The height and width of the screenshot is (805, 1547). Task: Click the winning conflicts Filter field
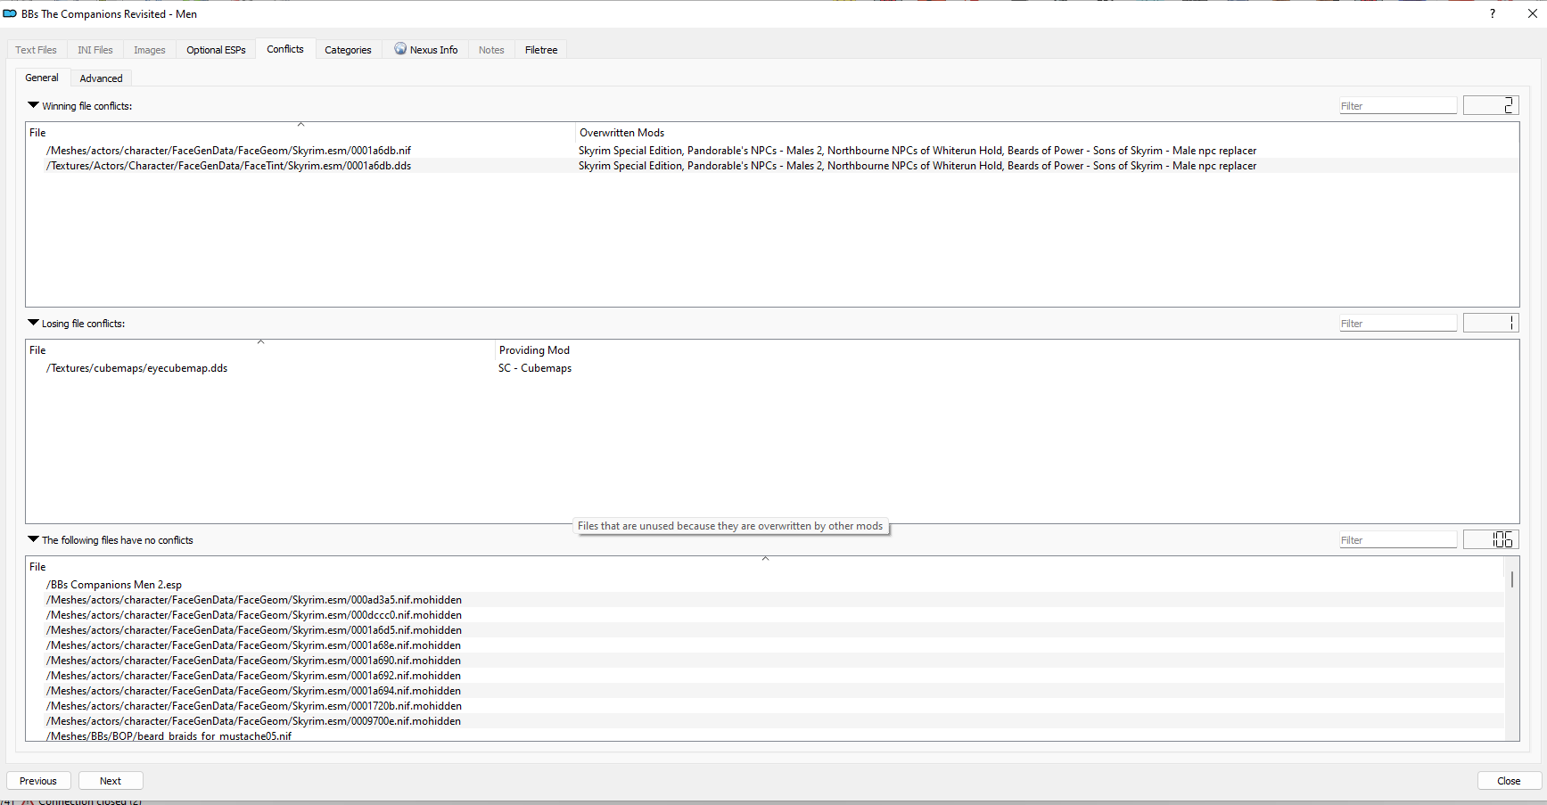[1397, 106]
